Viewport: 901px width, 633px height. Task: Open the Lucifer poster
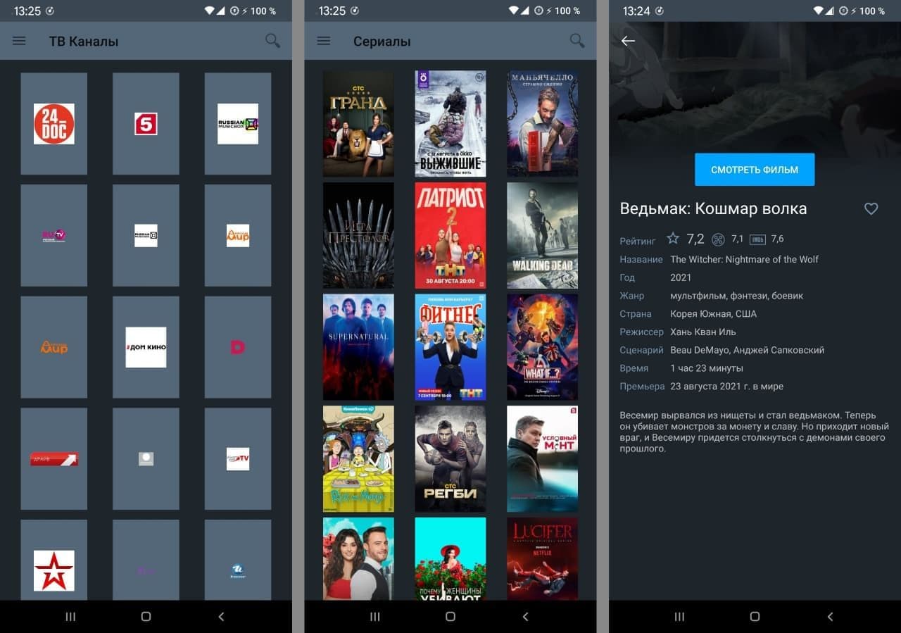(x=542, y=559)
